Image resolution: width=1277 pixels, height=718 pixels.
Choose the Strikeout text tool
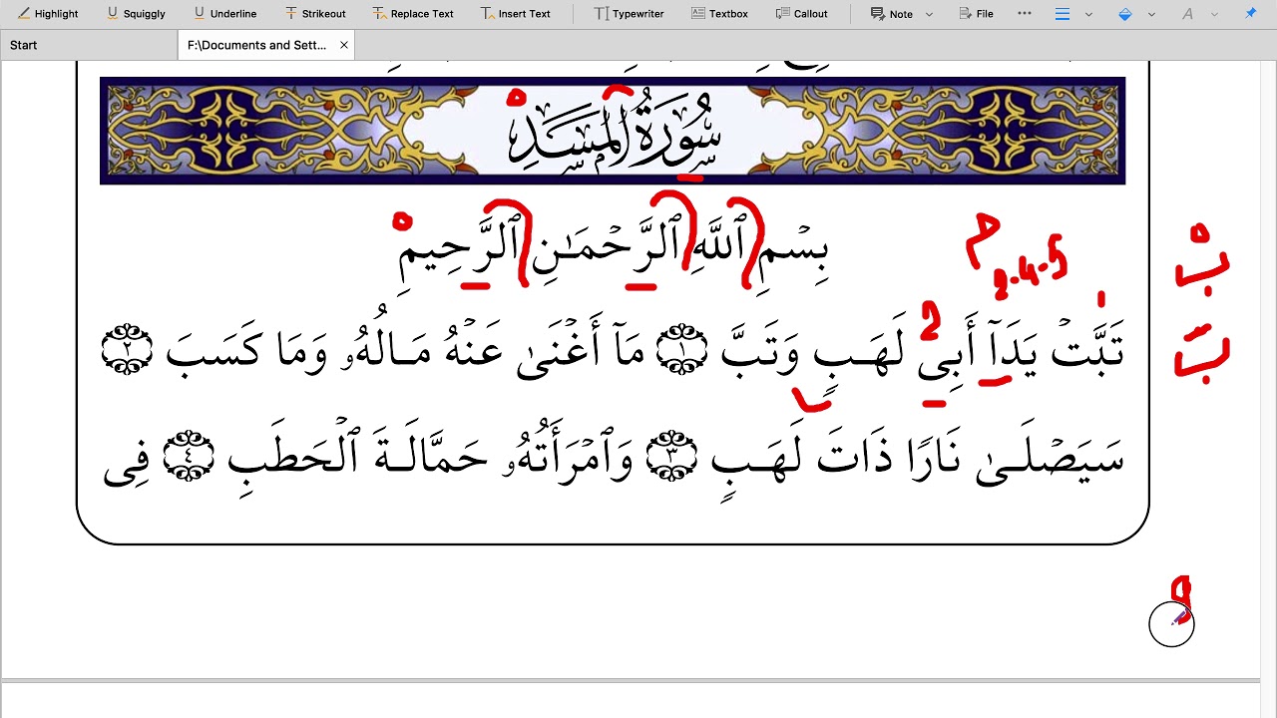315,14
